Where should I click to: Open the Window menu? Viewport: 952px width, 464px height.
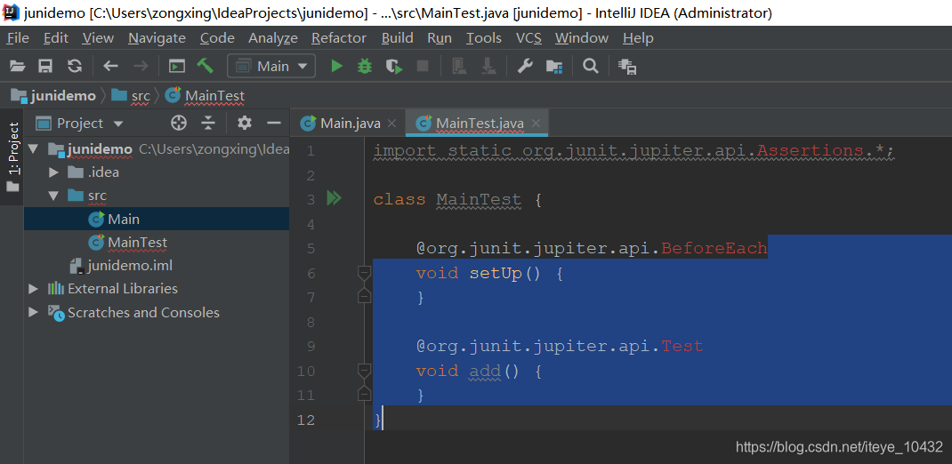pyautogui.click(x=582, y=38)
